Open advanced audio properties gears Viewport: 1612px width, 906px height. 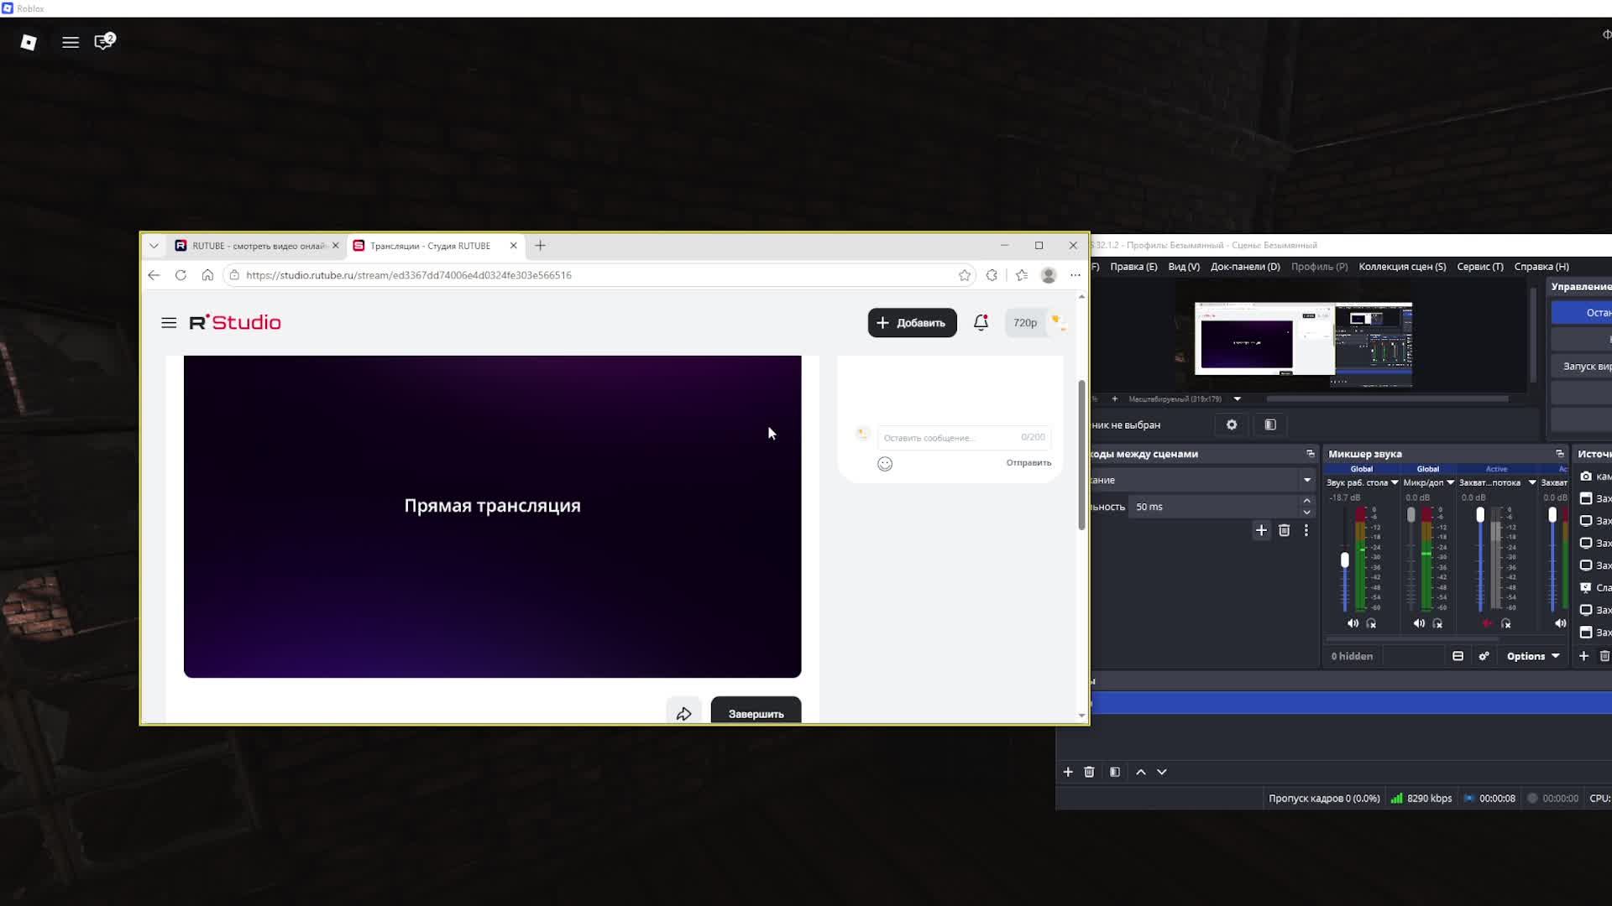tap(1484, 656)
